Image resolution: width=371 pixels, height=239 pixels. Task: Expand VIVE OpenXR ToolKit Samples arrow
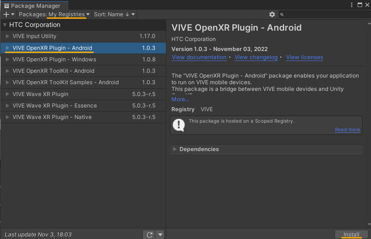click(x=7, y=82)
